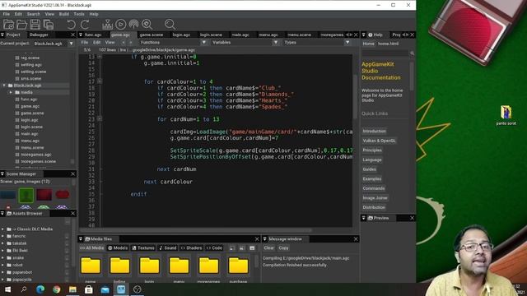527x296 pixels.
Task: Expand the media folder in project tree
Action: (11, 92)
